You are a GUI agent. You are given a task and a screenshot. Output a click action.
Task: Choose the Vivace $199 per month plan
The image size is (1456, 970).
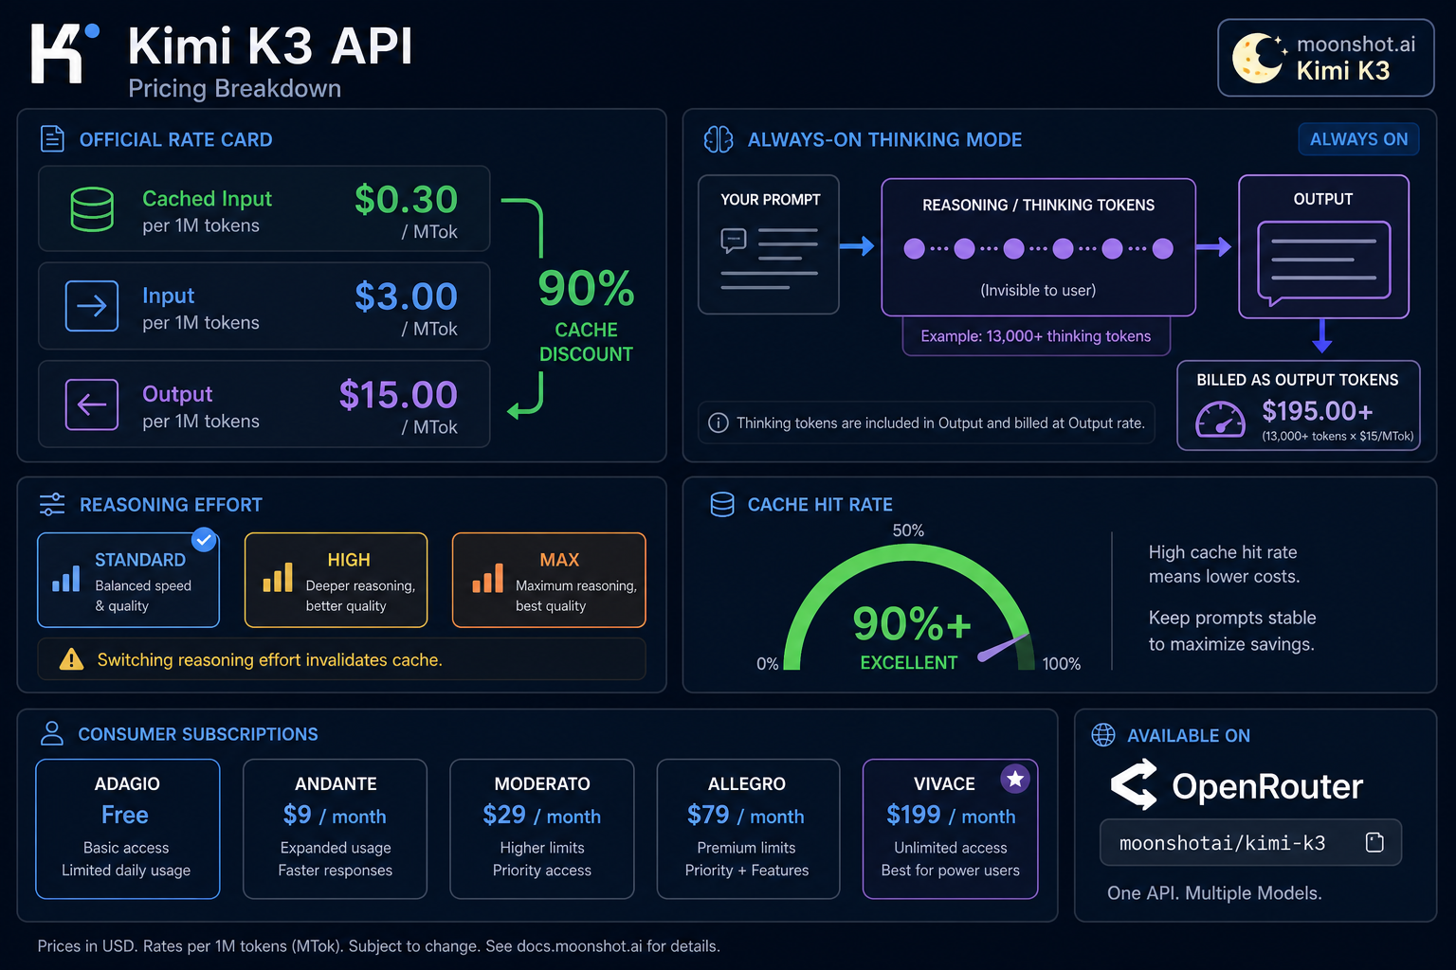(x=951, y=829)
